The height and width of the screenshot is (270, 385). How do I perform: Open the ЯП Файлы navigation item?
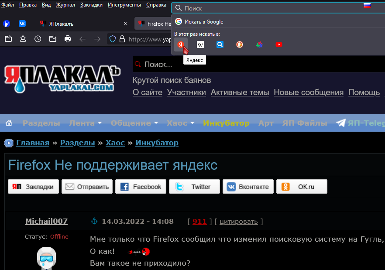click(305, 123)
